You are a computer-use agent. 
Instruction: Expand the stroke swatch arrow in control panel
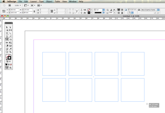point(91,13)
